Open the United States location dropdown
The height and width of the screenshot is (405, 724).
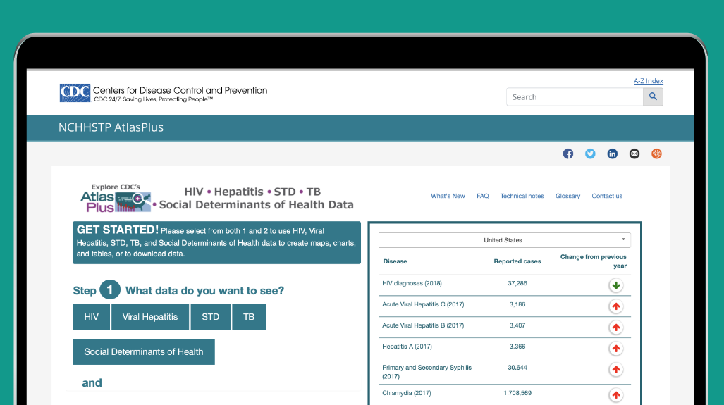504,240
